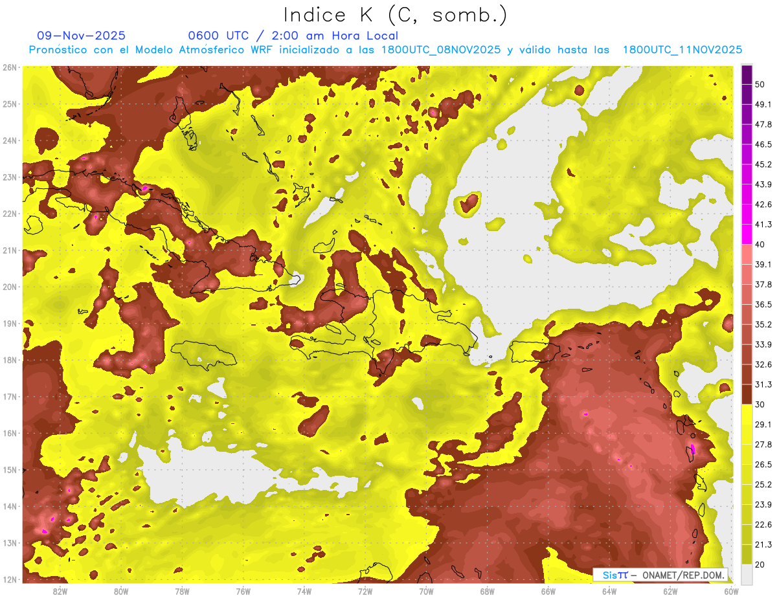Click the '18N' latitude label

point(10,360)
